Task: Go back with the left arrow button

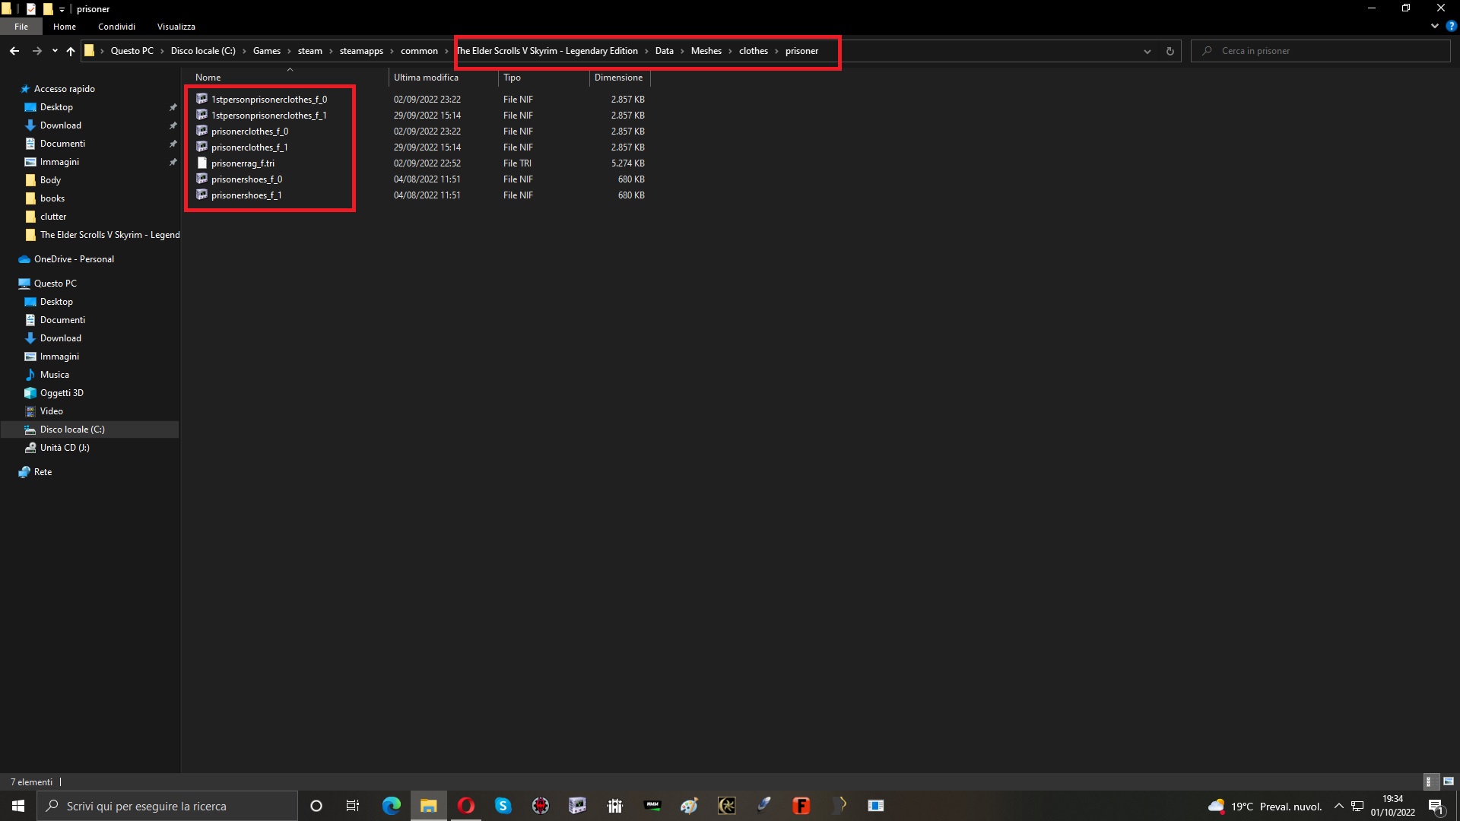Action: pos(14,51)
